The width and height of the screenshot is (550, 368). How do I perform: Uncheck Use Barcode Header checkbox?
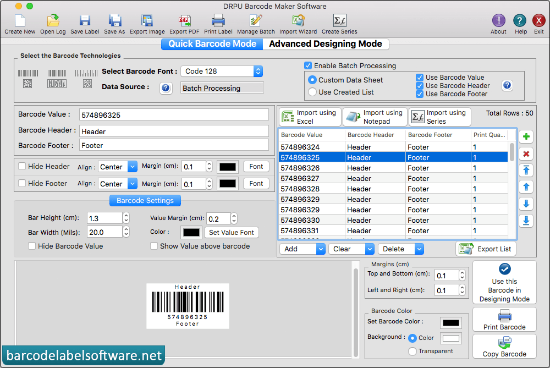[420, 86]
